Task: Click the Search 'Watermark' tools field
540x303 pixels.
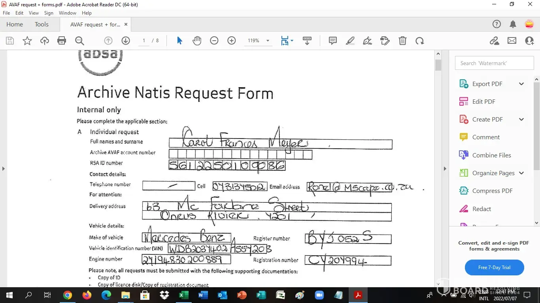Action: click(494, 63)
